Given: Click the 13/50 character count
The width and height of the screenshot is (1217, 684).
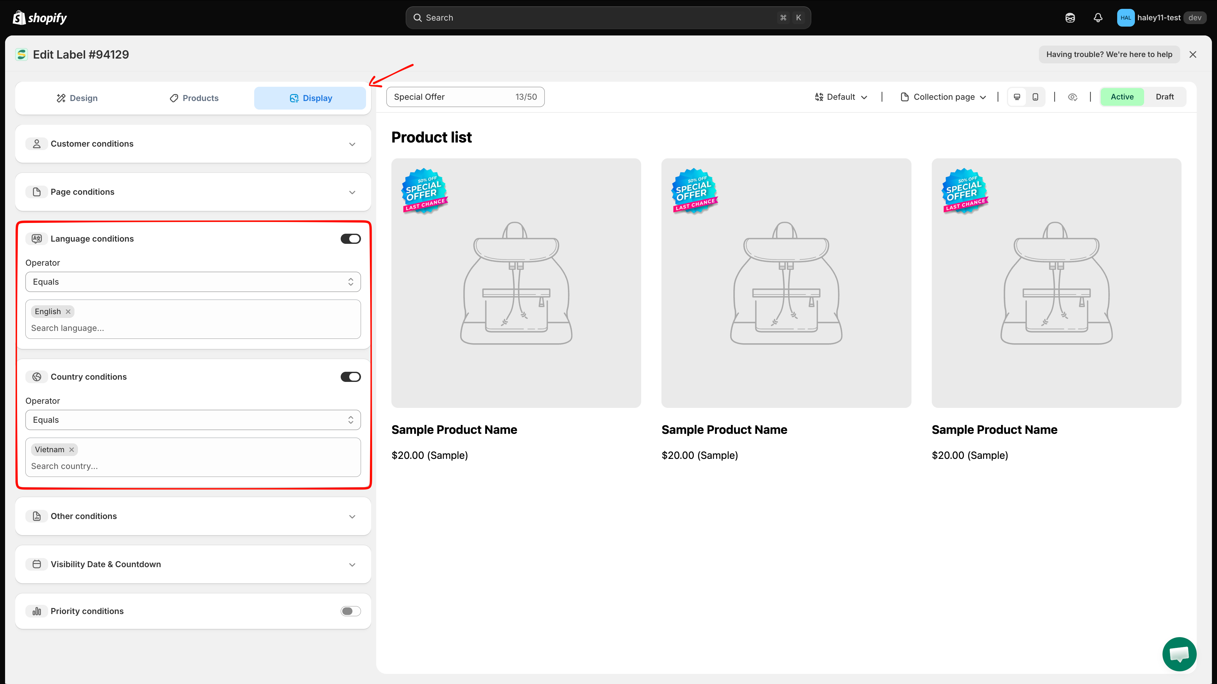Looking at the screenshot, I should [526, 97].
